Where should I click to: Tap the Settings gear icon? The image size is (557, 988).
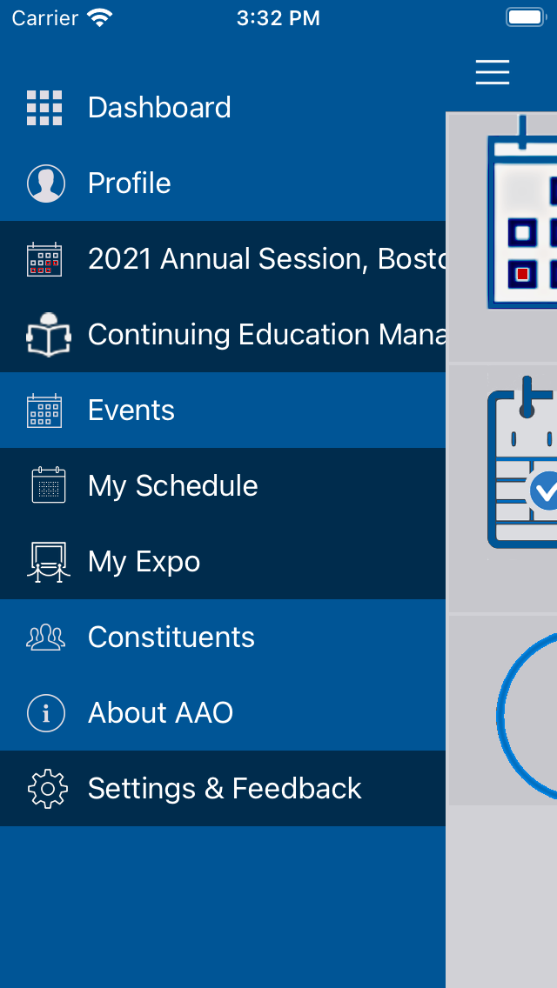(47, 789)
